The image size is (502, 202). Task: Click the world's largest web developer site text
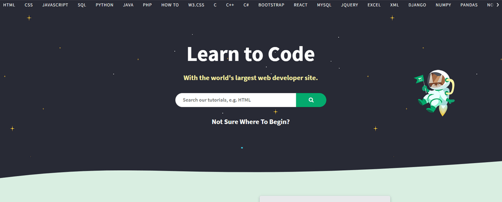[x=251, y=78]
